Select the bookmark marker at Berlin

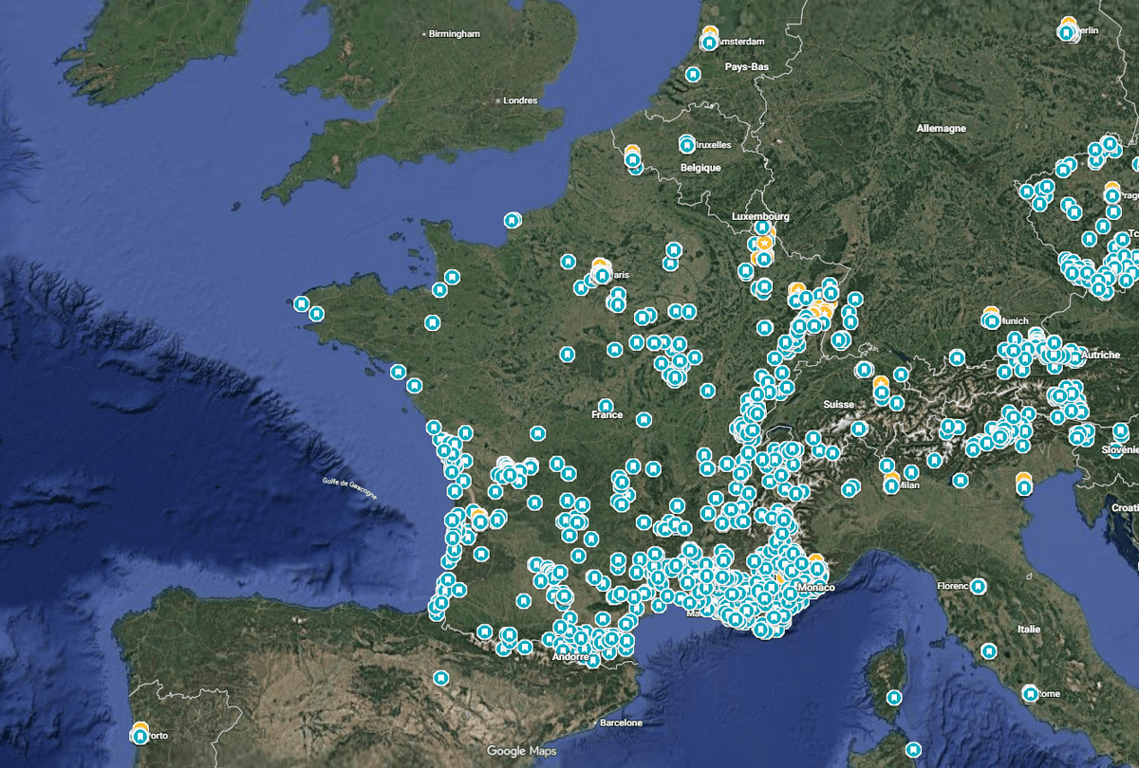click(1067, 33)
